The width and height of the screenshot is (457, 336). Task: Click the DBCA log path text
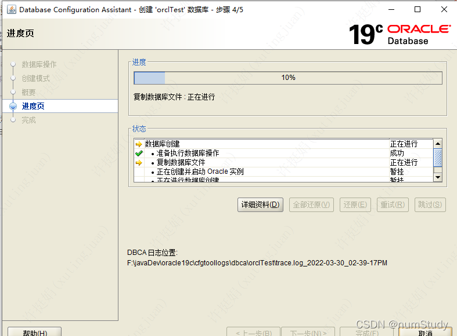(x=257, y=263)
